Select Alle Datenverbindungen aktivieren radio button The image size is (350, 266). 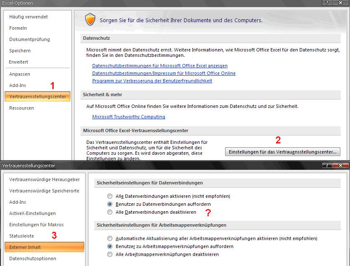(x=109, y=196)
